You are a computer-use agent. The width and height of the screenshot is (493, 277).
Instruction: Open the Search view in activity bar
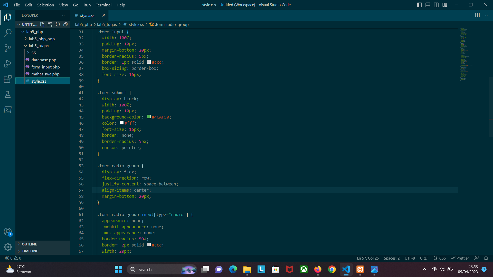coord(8,33)
